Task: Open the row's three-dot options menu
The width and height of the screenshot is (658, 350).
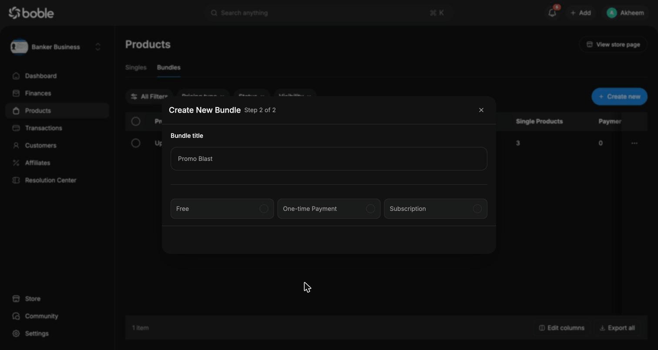Action: (634, 143)
